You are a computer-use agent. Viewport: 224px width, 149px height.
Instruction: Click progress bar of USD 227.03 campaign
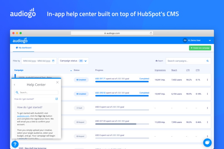(122, 124)
